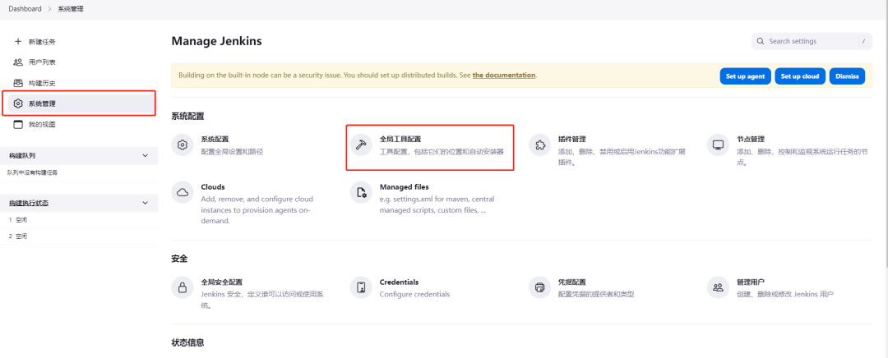Screen dimensions: 888x358
Task: Click the magnifier icon in Search settings
Action: click(x=761, y=41)
